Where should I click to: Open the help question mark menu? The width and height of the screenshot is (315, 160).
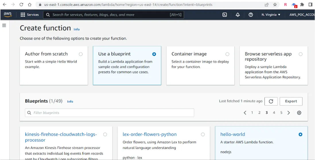pyautogui.click(x=251, y=15)
